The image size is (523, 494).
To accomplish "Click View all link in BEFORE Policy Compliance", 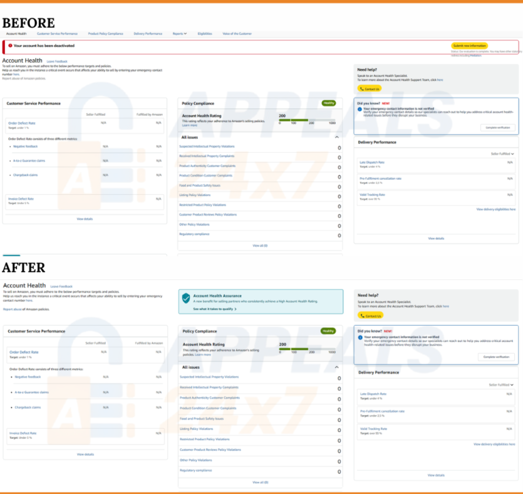I will [x=260, y=246].
